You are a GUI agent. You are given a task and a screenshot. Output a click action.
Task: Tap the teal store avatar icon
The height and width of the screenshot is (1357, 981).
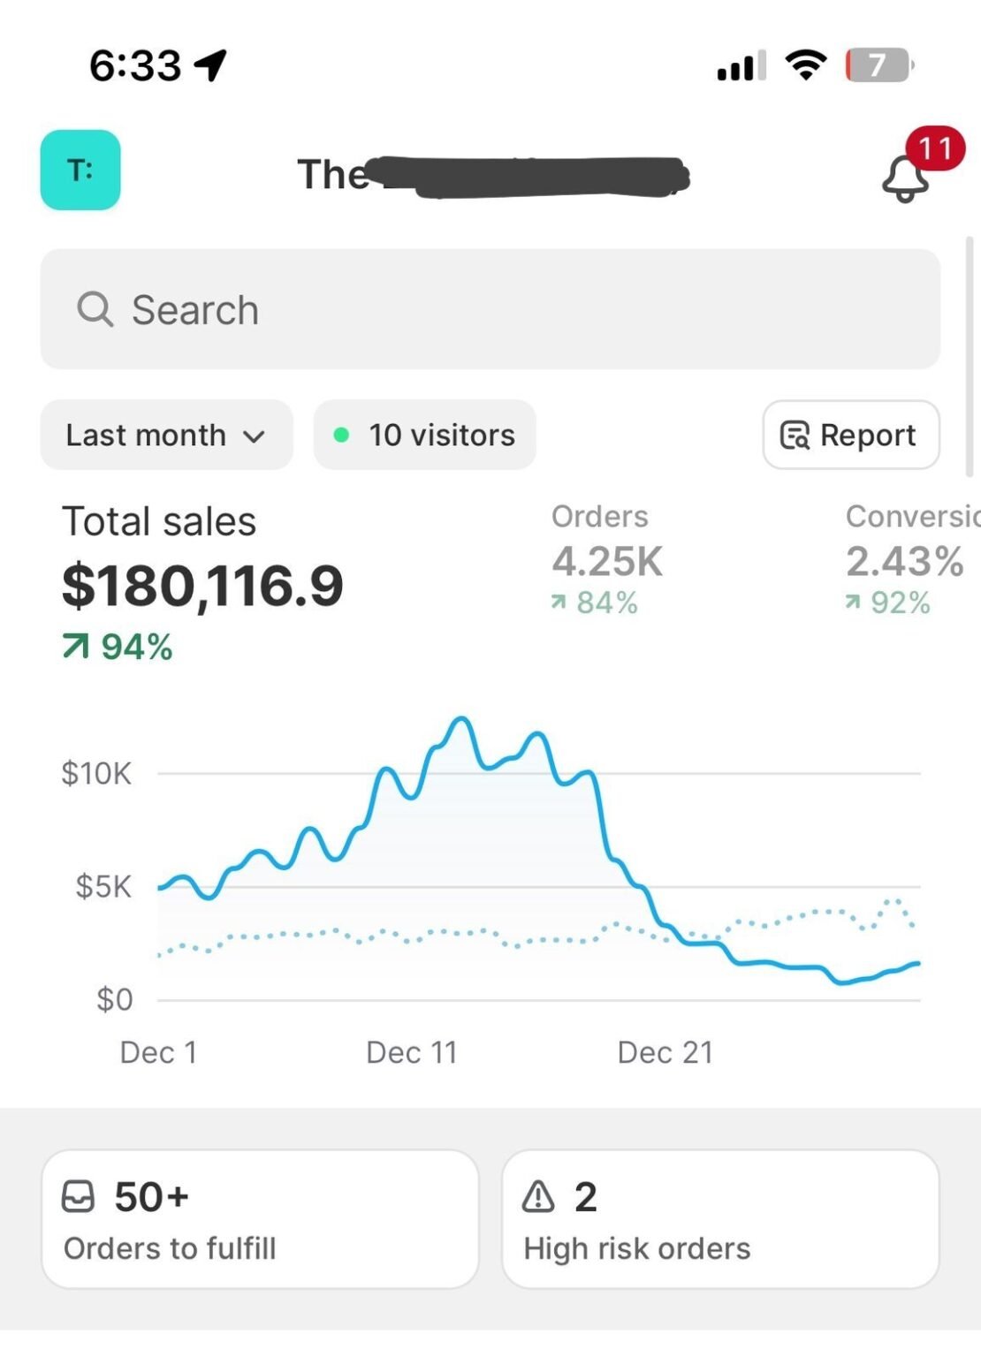[x=80, y=170]
